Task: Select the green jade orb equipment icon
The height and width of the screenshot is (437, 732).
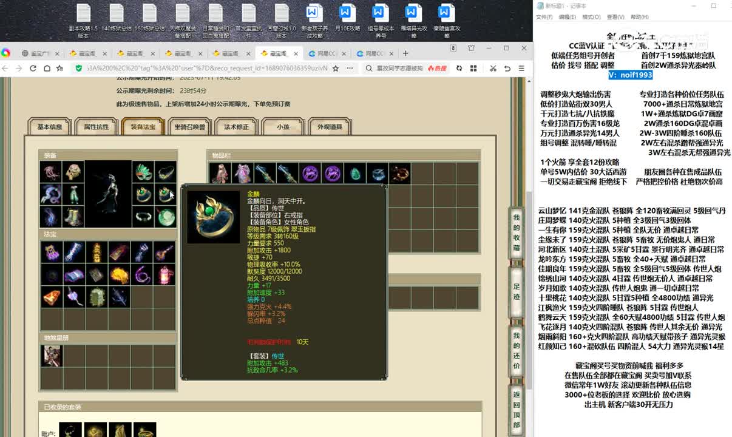Action: pyautogui.click(x=166, y=217)
